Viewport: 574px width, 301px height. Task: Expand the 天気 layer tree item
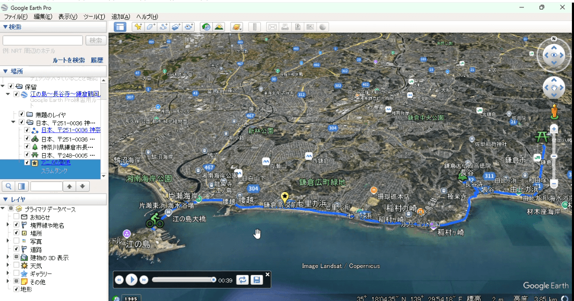point(8,266)
